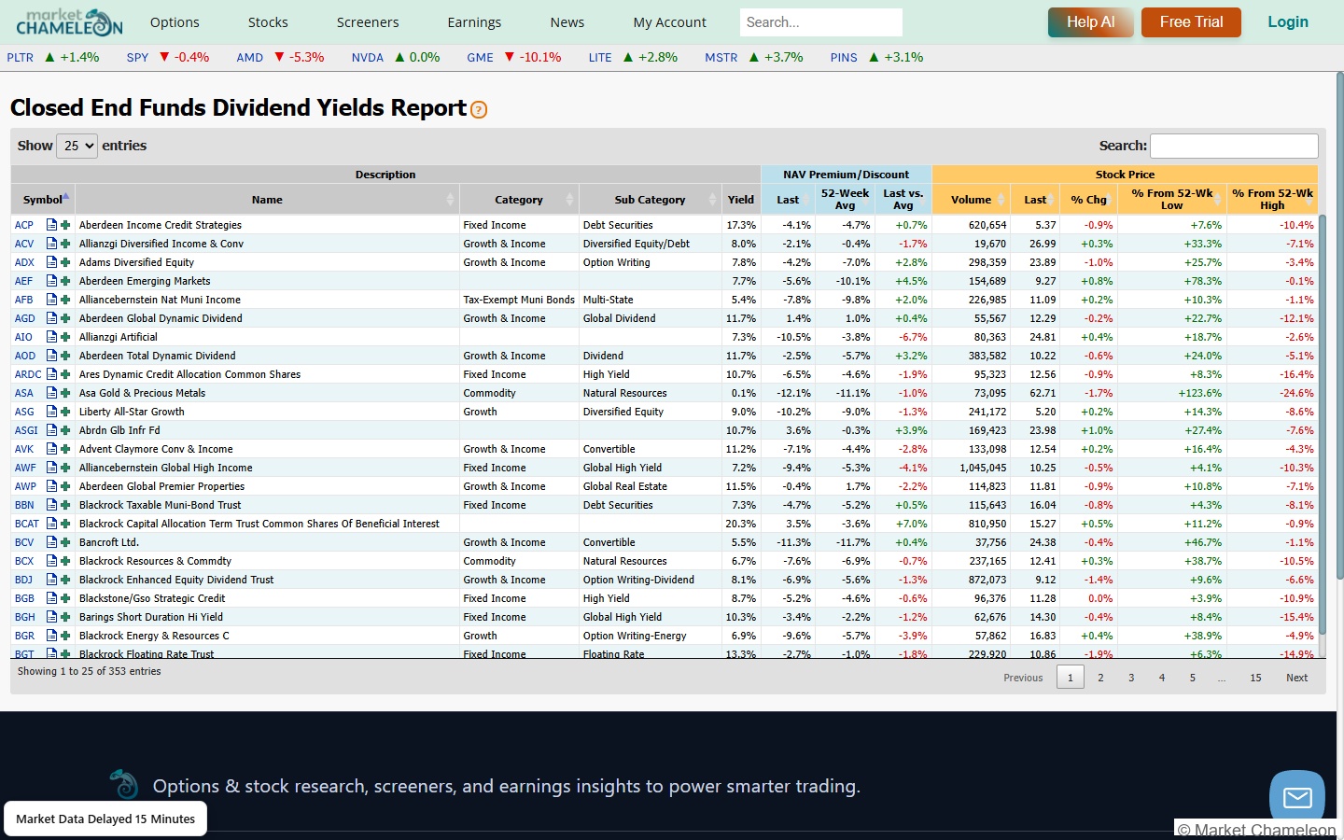Image resolution: width=1344 pixels, height=840 pixels.
Task: Click the plus icon in ASA row
Action: point(65,393)
